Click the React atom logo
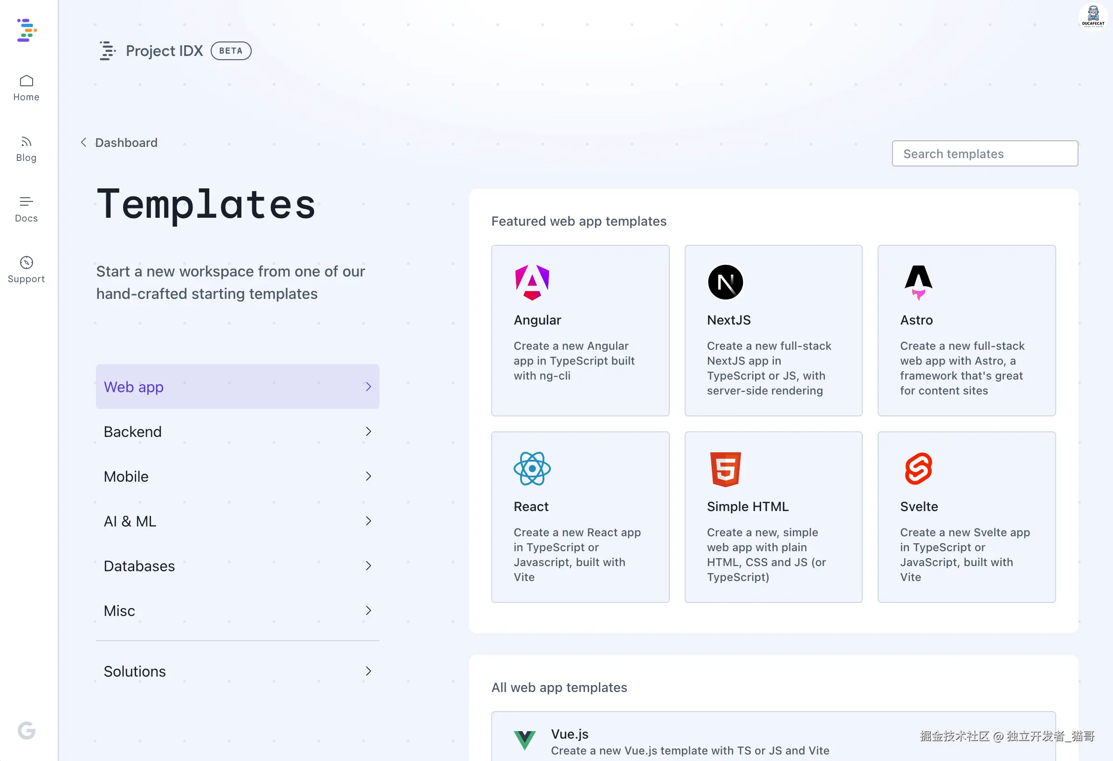This screenshot has width=1113, height=761. tap(532, 469)
